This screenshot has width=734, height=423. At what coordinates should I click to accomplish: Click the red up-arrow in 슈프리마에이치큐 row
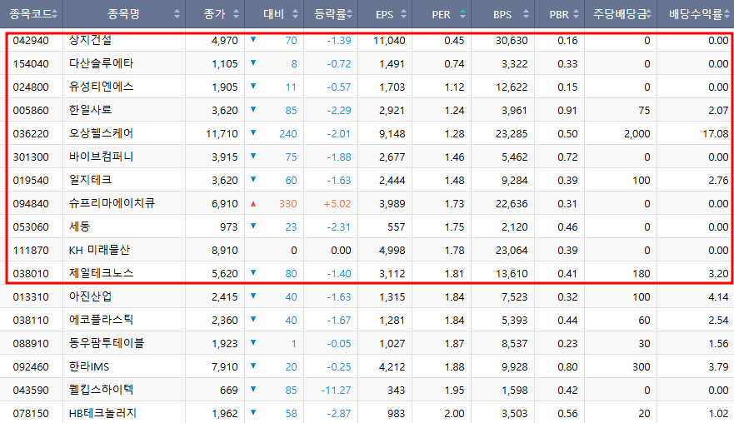coord(253,203)
